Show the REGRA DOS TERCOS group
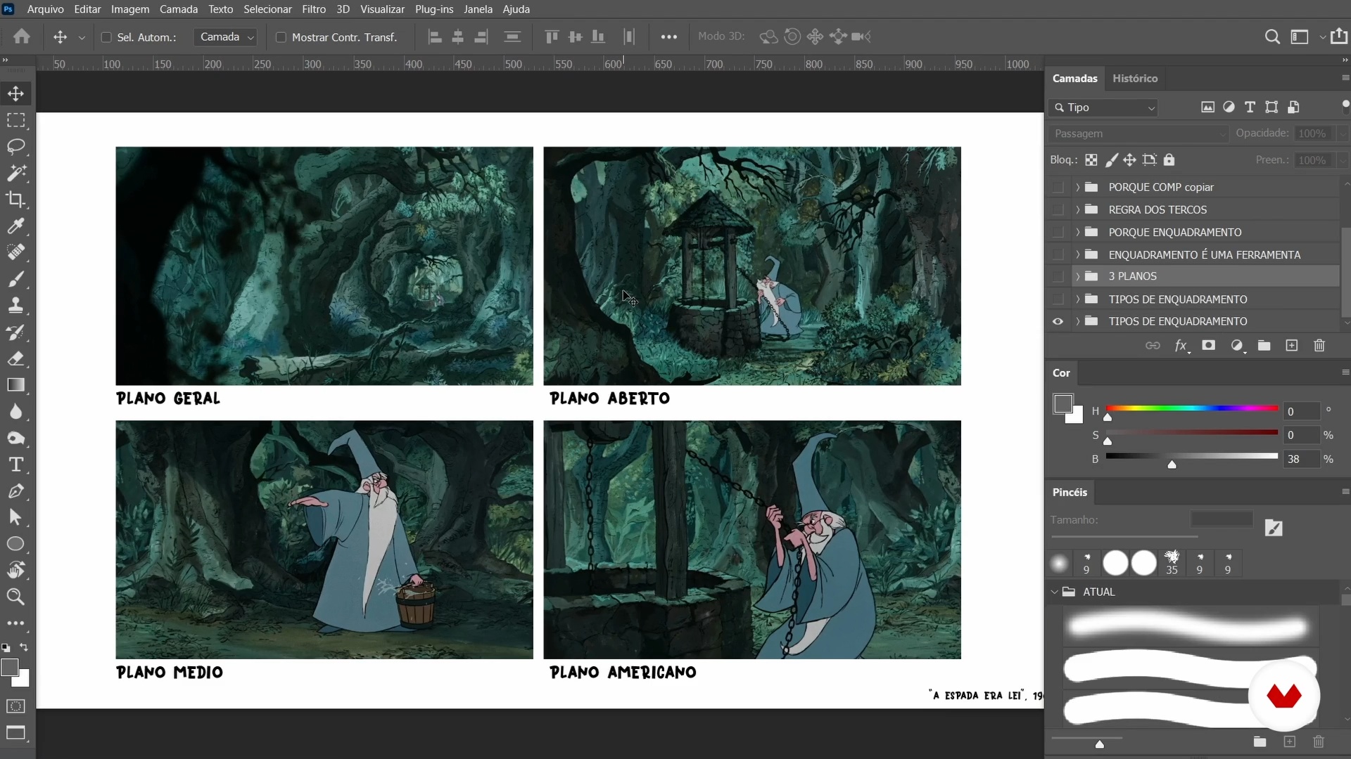The width and height of the screenshot is (1351, 759). tap(1058, 209)
